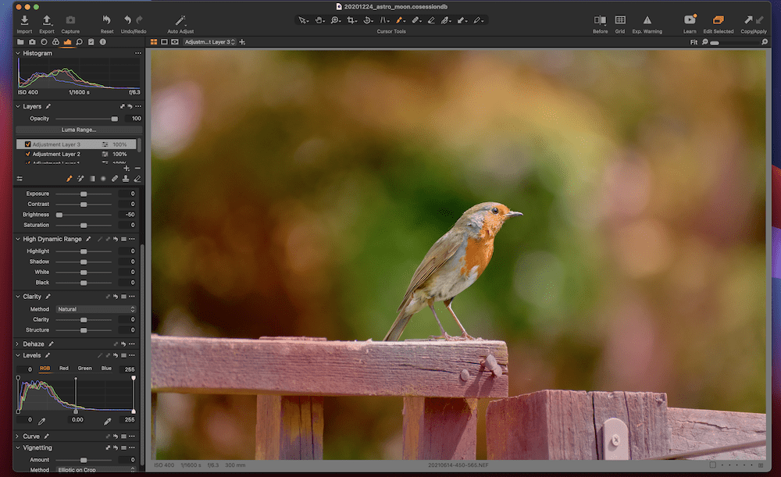This screenshot has height=477, width=781.
Task: Select the Green channel tab in Levels
Action: point(84,368)
